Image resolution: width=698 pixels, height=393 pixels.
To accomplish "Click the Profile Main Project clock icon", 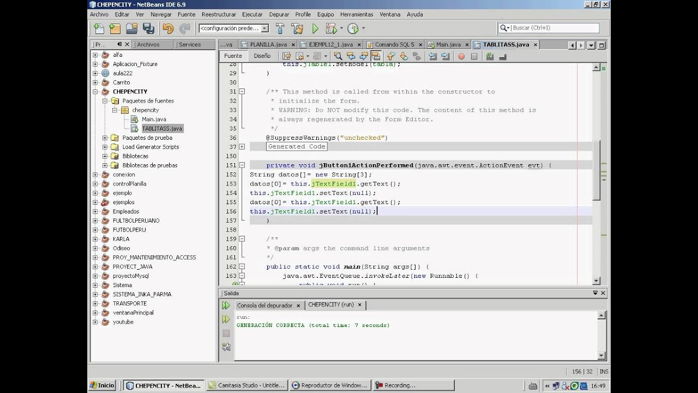I will pyautogui.click(x=353, y=28).
